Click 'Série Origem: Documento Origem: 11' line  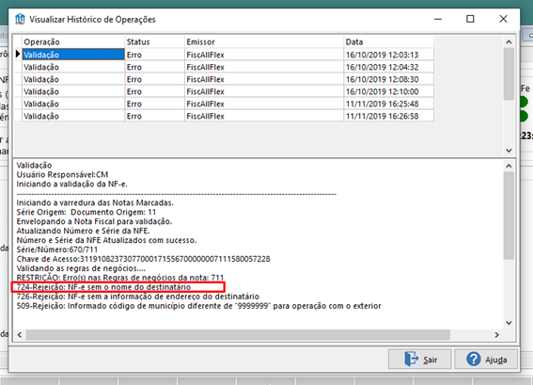coord(86,212)
